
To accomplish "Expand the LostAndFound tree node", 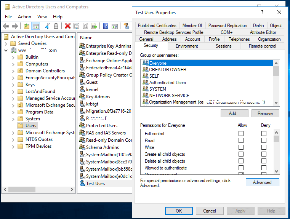I will (x=13, y=92).
